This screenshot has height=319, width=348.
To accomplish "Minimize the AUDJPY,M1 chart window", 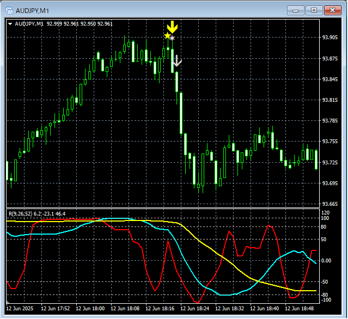I will pyautogui.click(x=295, y=10).
